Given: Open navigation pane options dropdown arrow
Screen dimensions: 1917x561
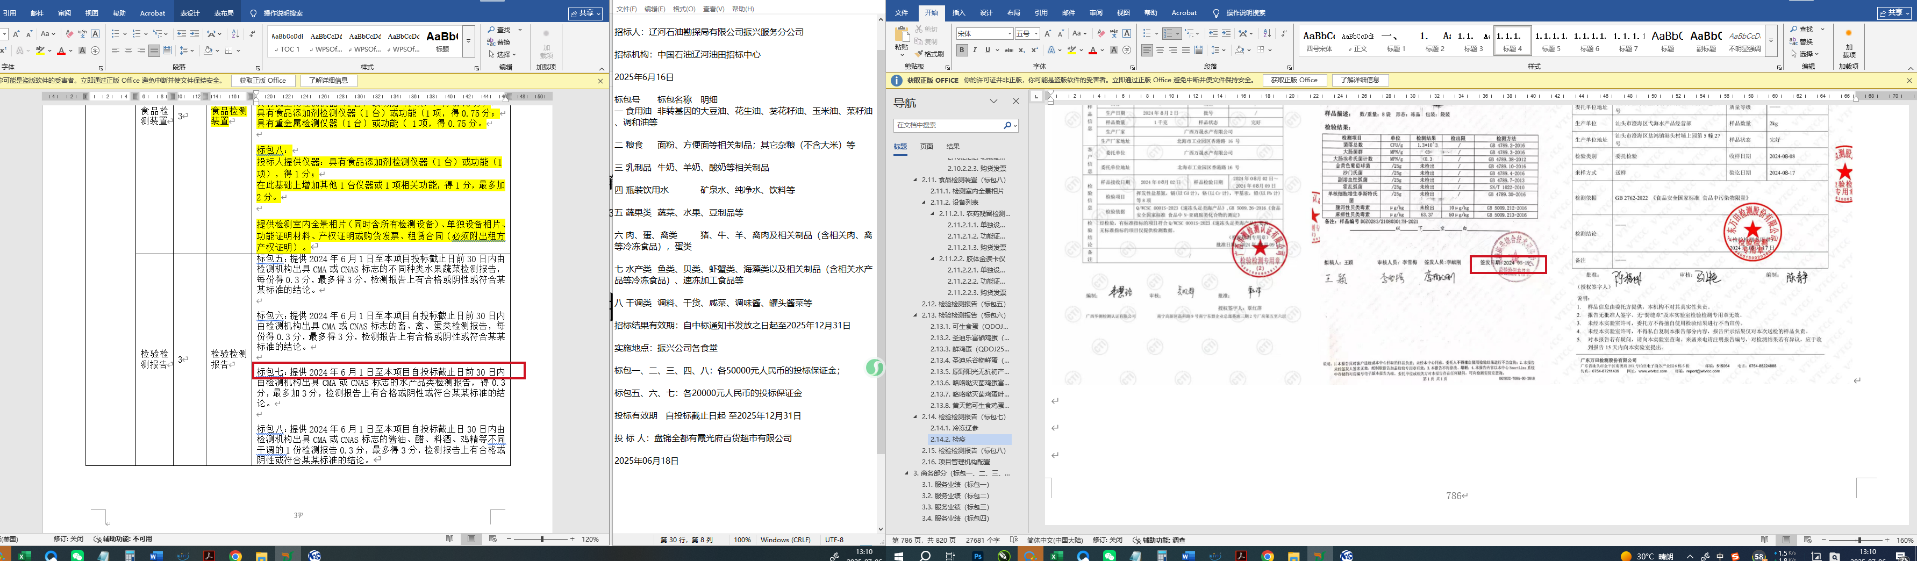Looking at the screenshot, I should click(x=993, y=101).
